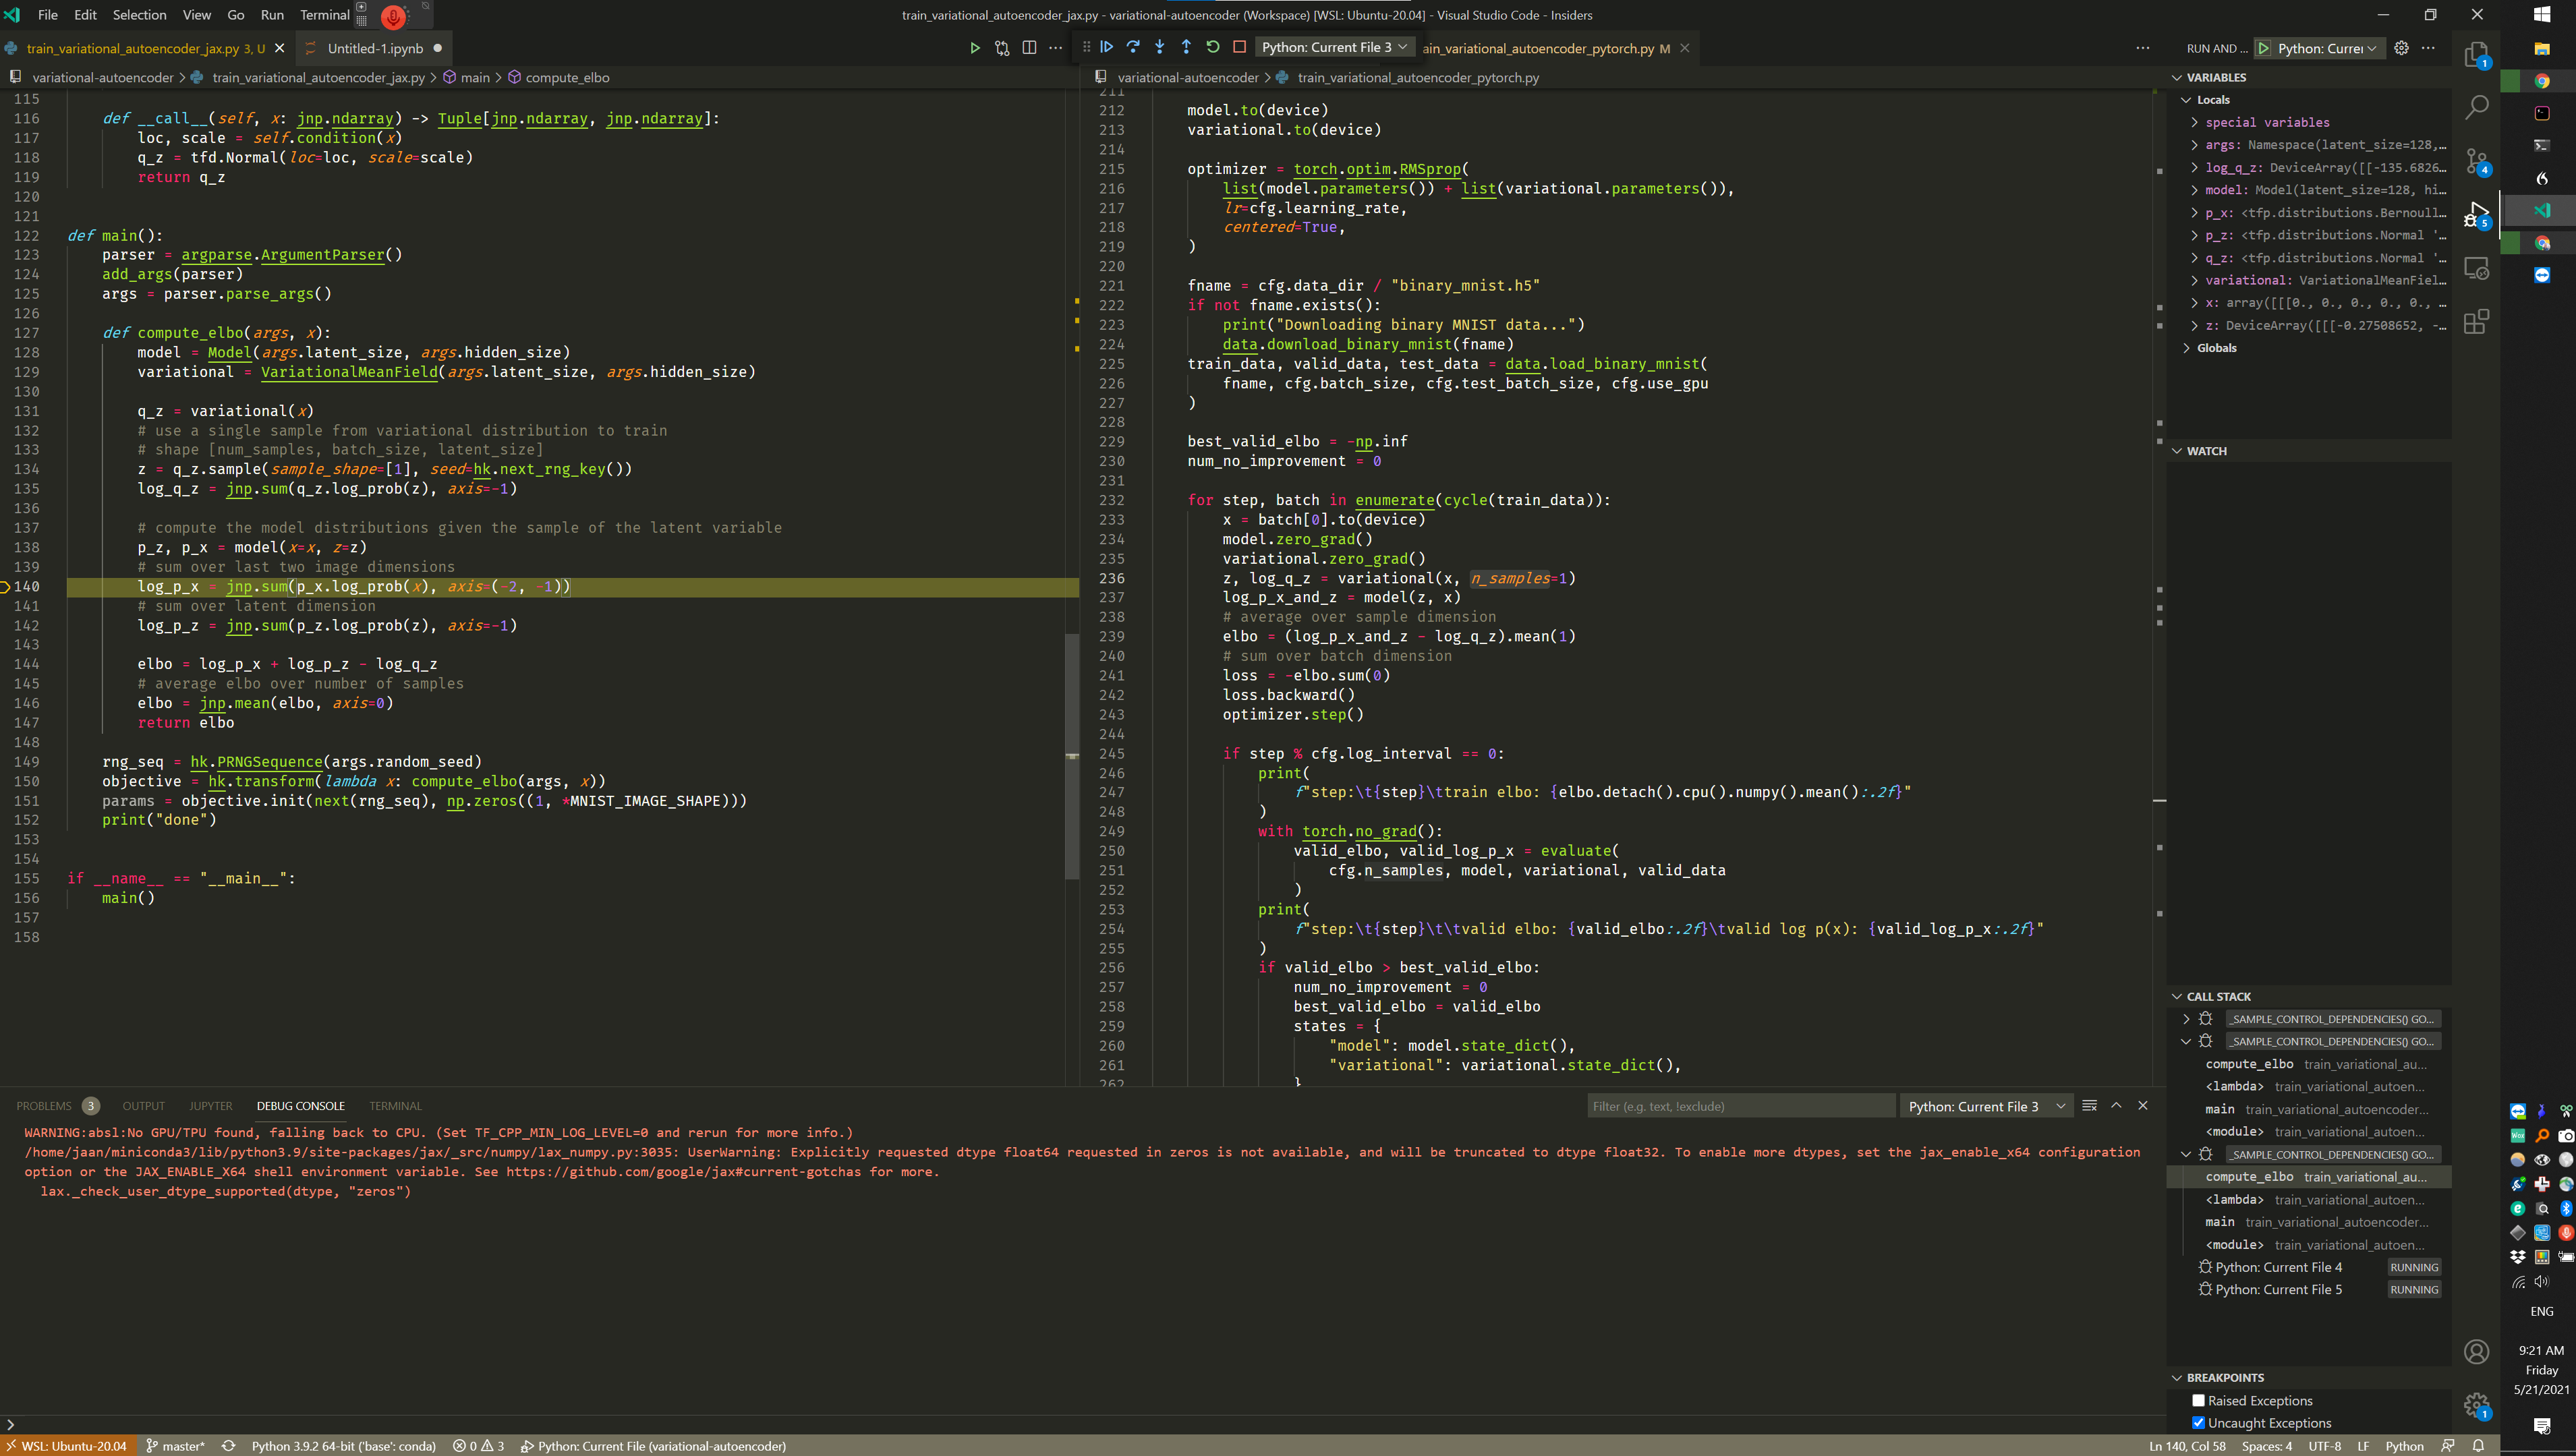
Task: Uncheck the Uncaught Exceptions breakpoint
Action: pos(2198,1422)
